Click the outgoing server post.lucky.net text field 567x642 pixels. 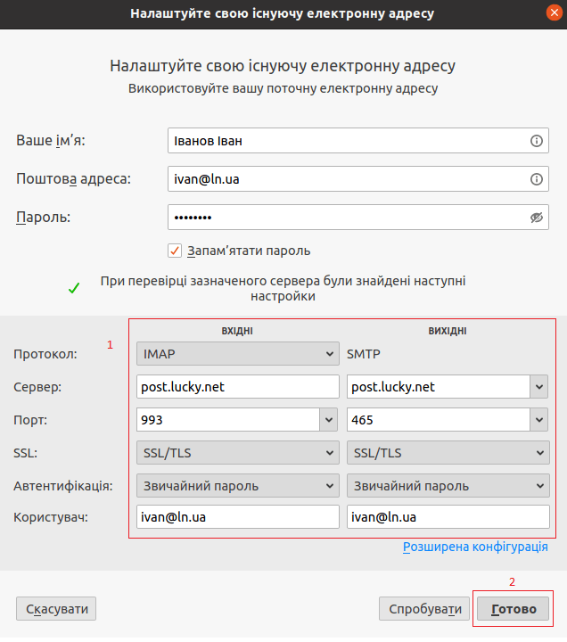coord(439,386)
